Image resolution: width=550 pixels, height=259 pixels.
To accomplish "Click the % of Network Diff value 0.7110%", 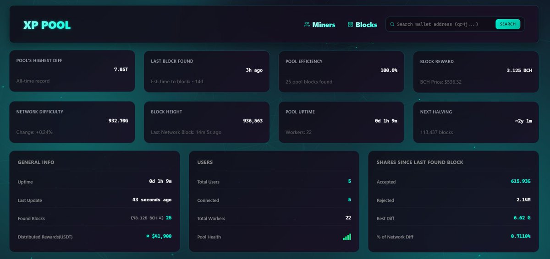I will coord(521,236).
